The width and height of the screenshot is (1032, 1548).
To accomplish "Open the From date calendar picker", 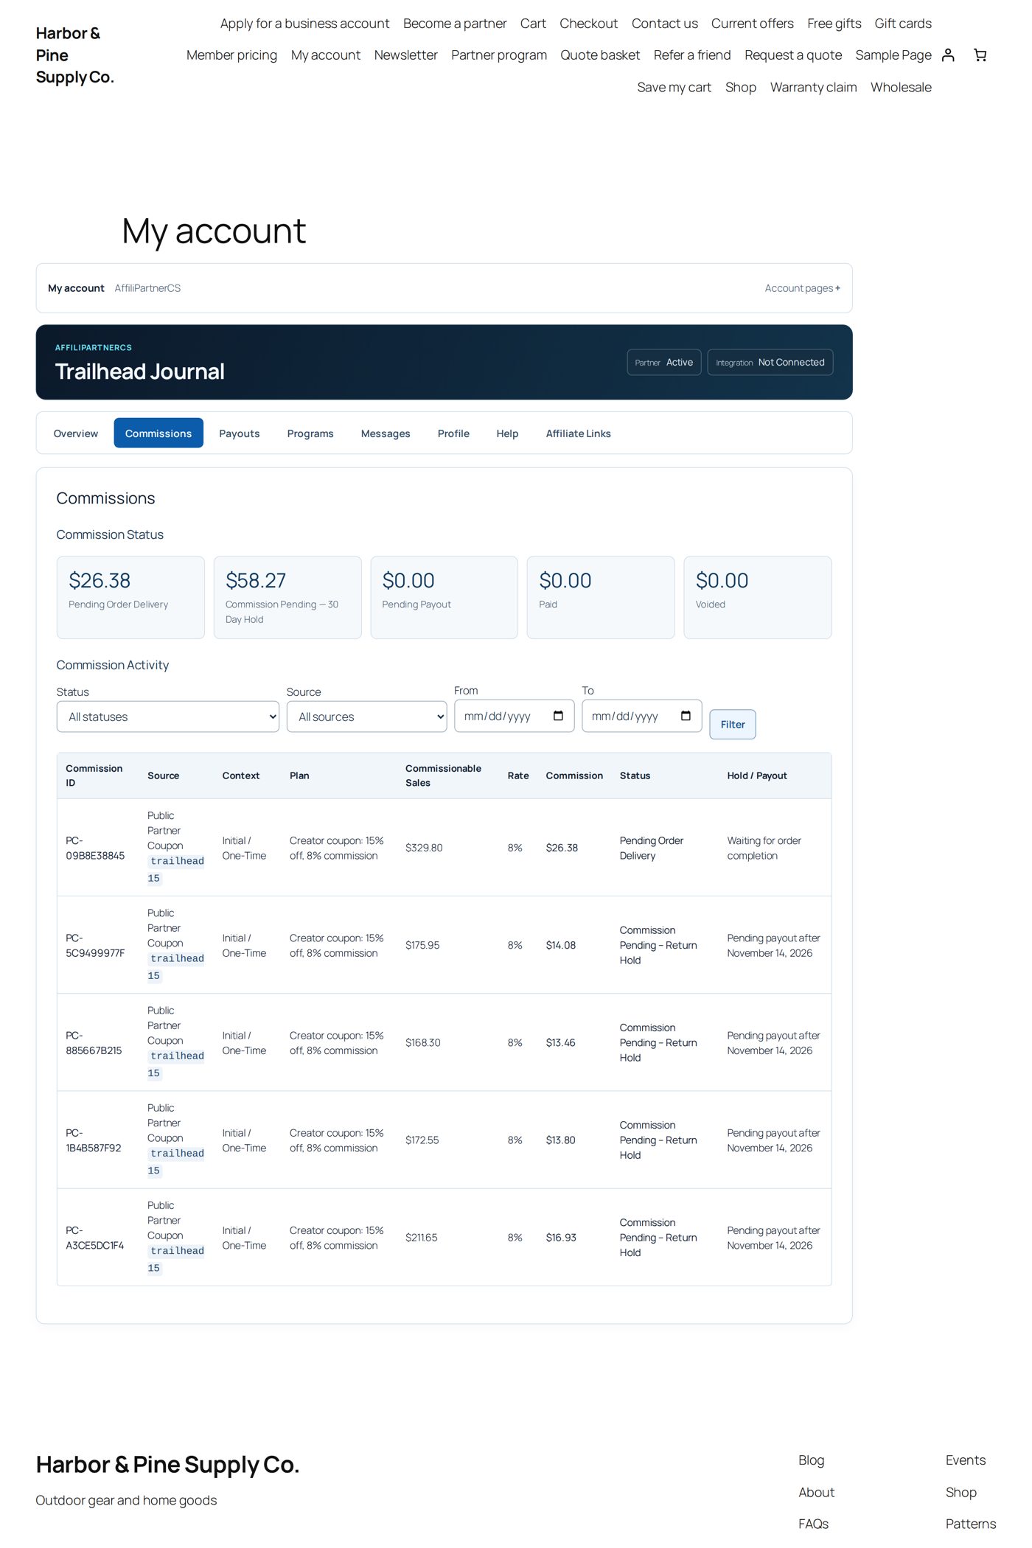I will tap(558, 716).
